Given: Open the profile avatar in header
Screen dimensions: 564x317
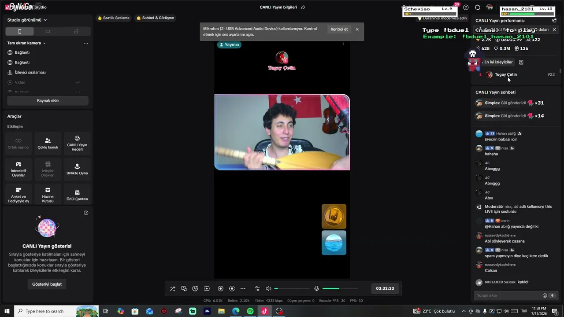Looking at the screenshot, I should tap(490, 7).
